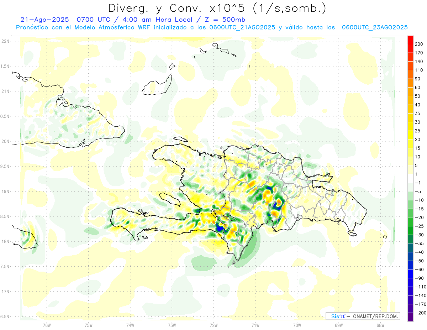The height and width of the screenshot is (330, 427).
Task: Click the 68W longitude label
Action: click(x=380, y=325)
